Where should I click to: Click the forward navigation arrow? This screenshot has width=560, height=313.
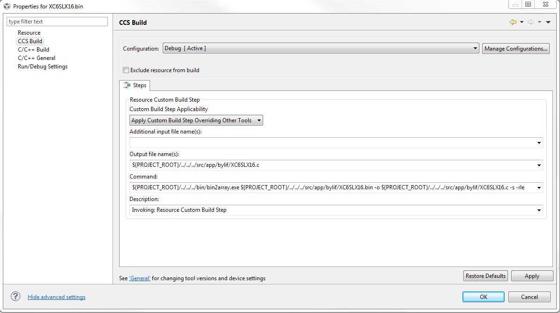pos(530,22)
